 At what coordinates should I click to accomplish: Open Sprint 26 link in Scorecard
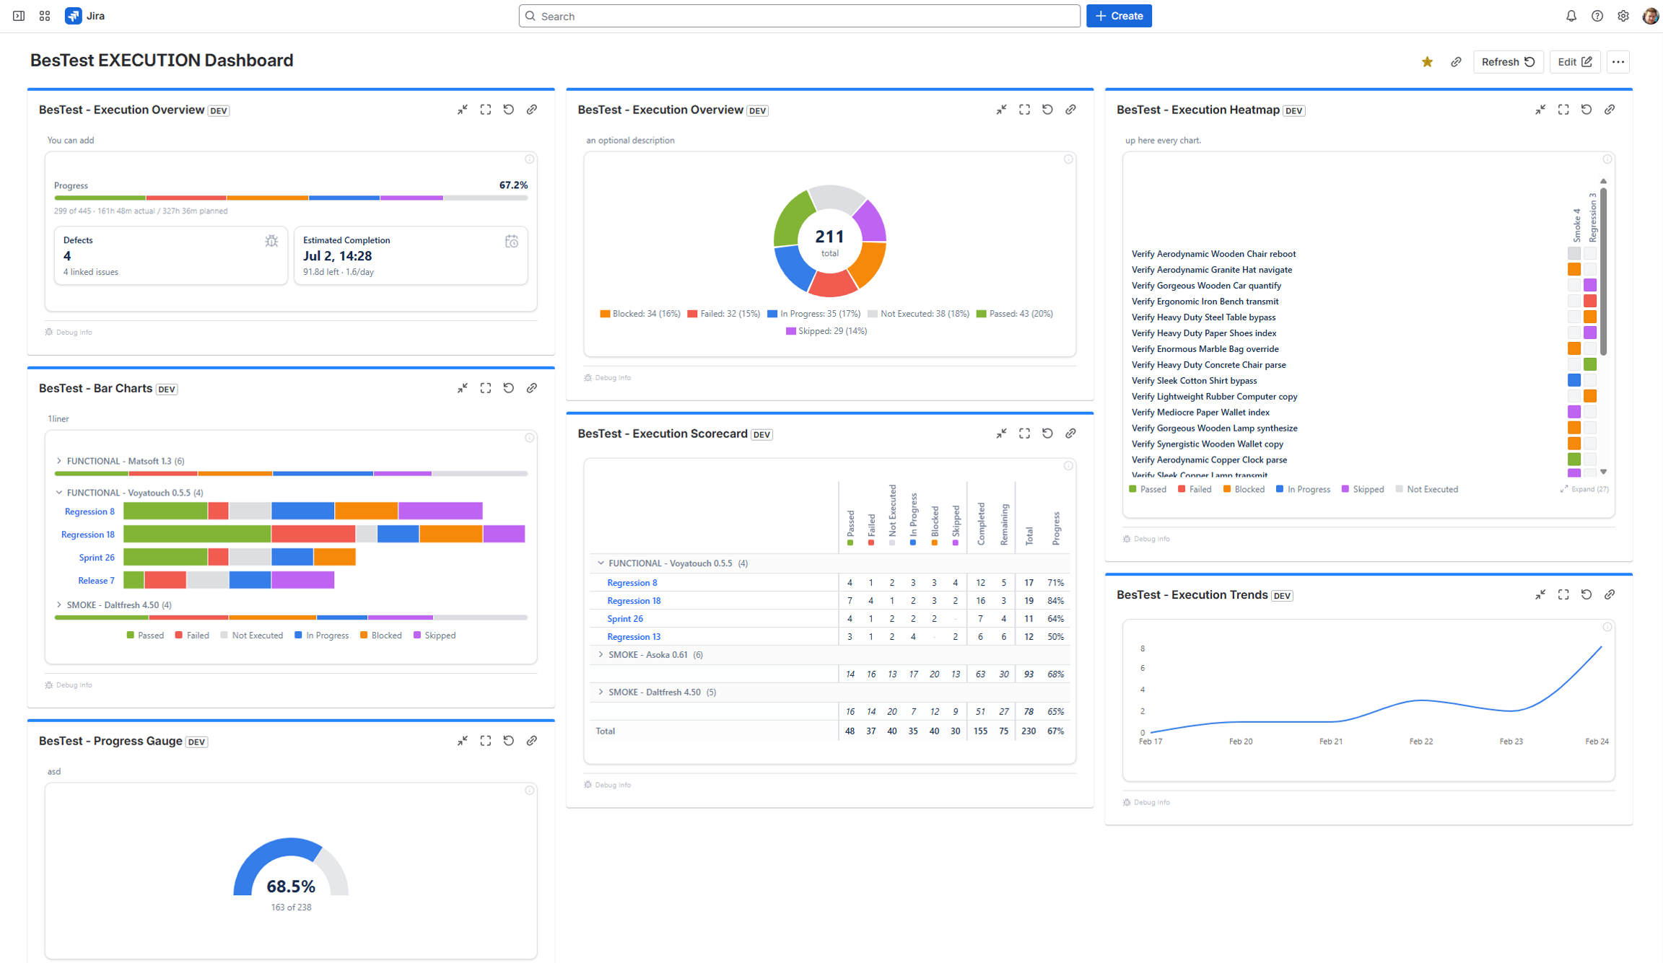pos(625,619)
